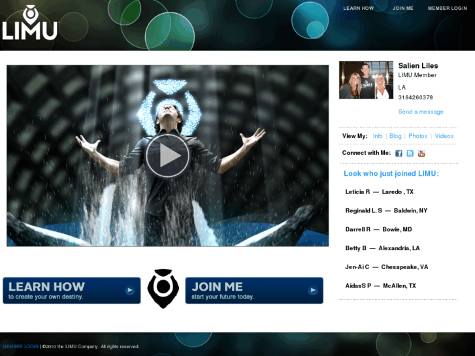Click the black LIMU emblem between banners
The width and height of the screenshot is (475, 356).
163,289
